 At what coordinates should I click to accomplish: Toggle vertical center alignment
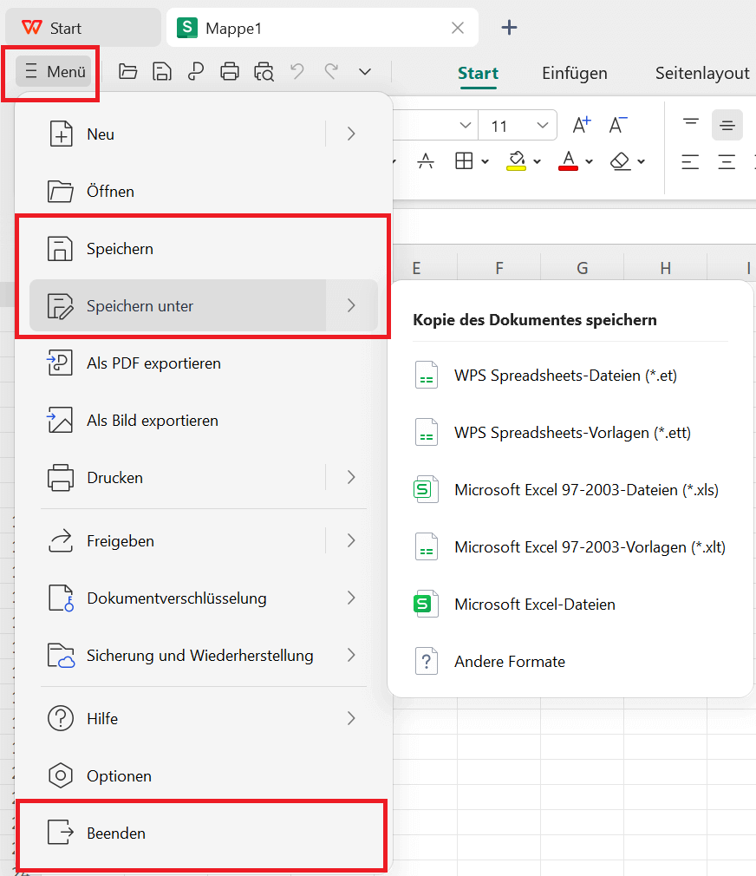[x=727, y=125]
